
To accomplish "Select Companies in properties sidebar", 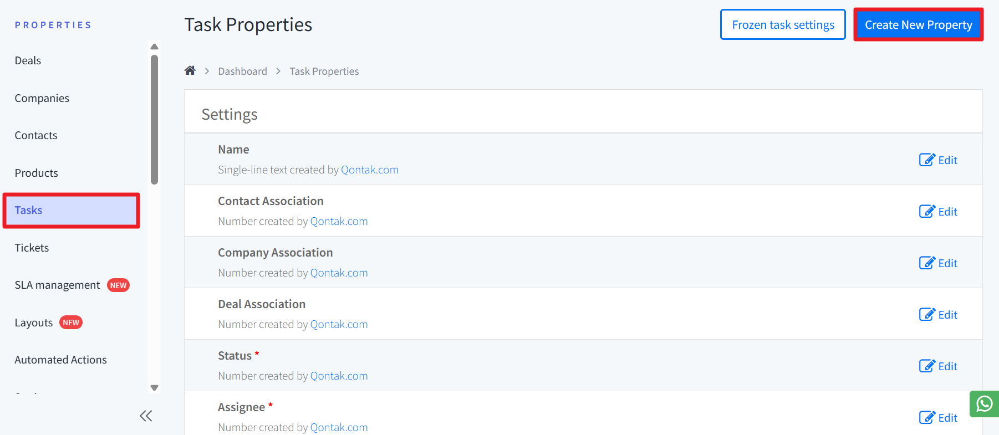I will pyautogui.click(x=42, y=99).
